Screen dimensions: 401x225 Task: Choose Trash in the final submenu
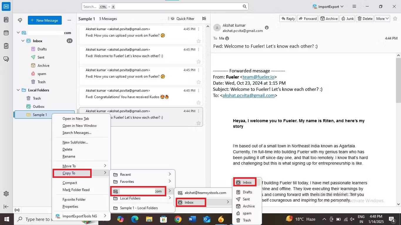pyautogui.click(x=247, y=220)
